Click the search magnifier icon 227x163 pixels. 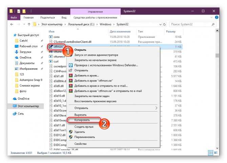pos(213,24)
